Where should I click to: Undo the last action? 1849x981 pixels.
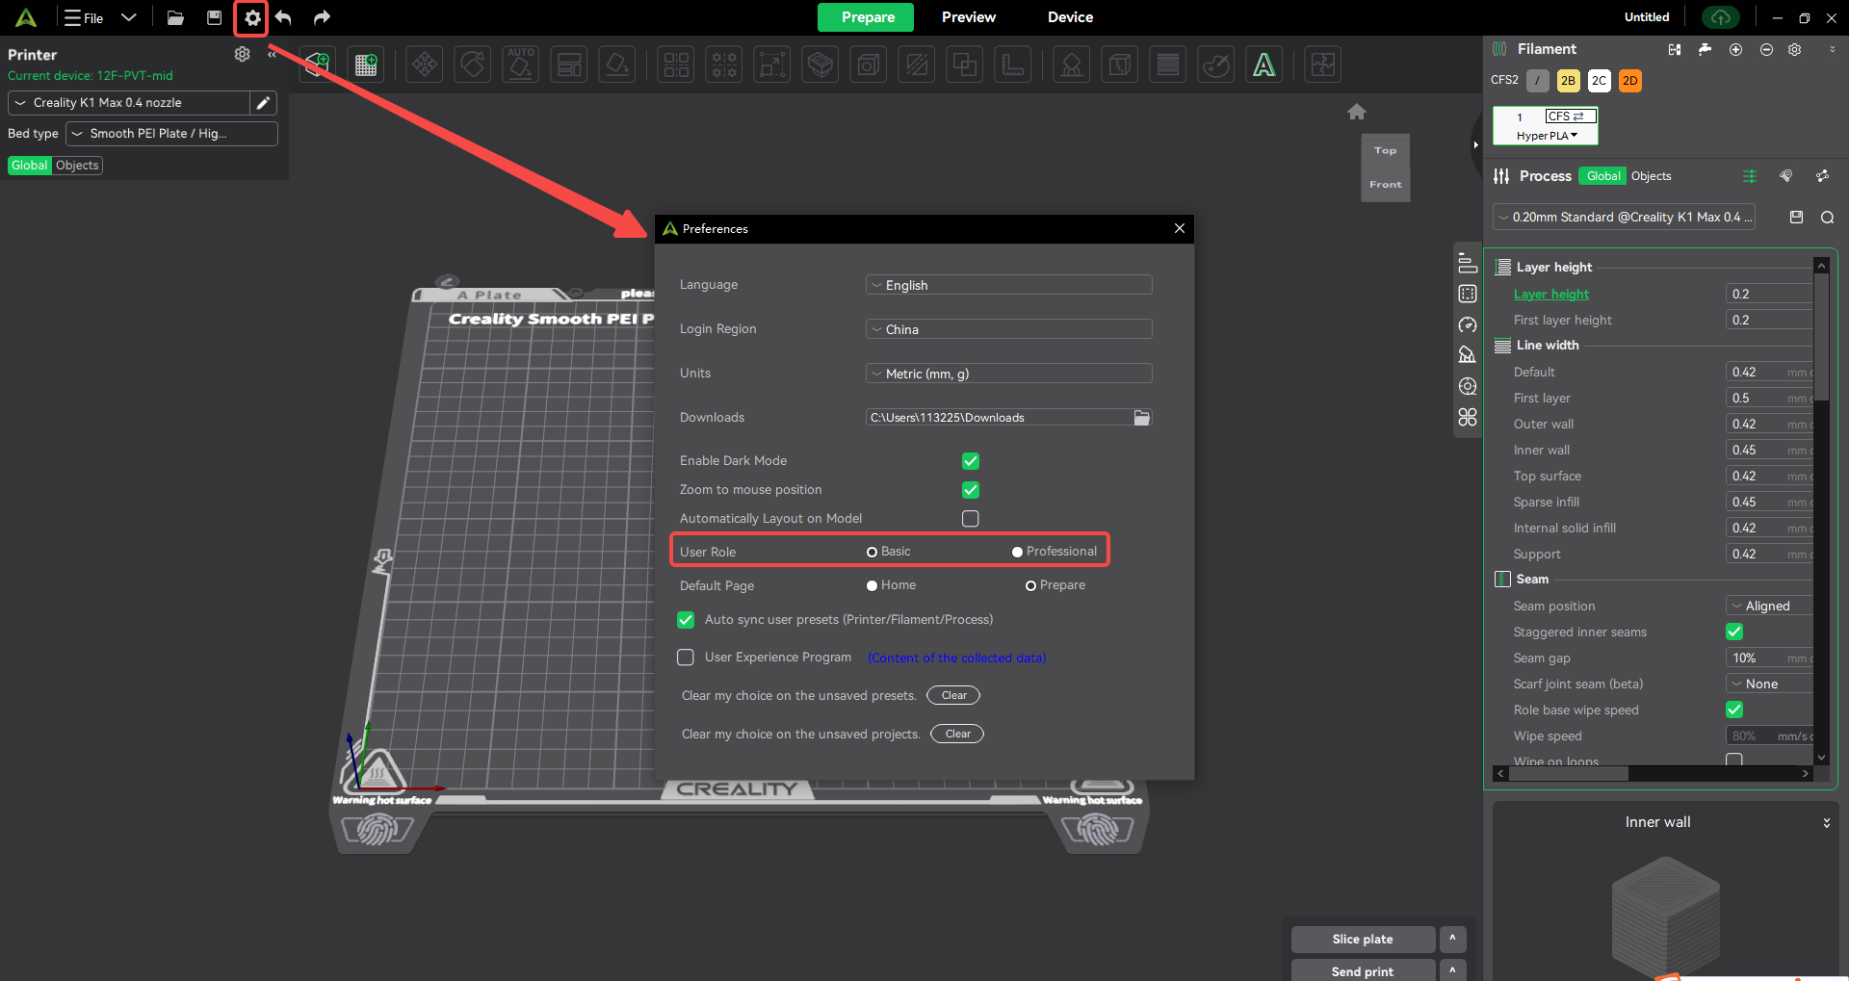(x=283, y=17)
